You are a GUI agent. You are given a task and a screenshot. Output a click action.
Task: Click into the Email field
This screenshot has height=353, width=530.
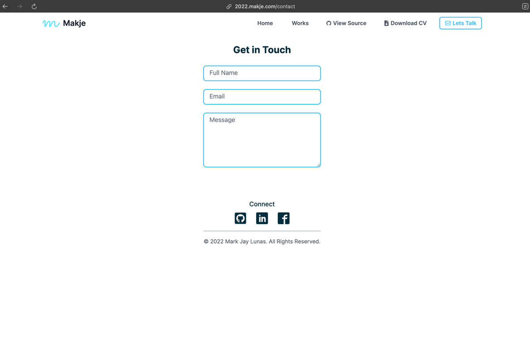262,97
